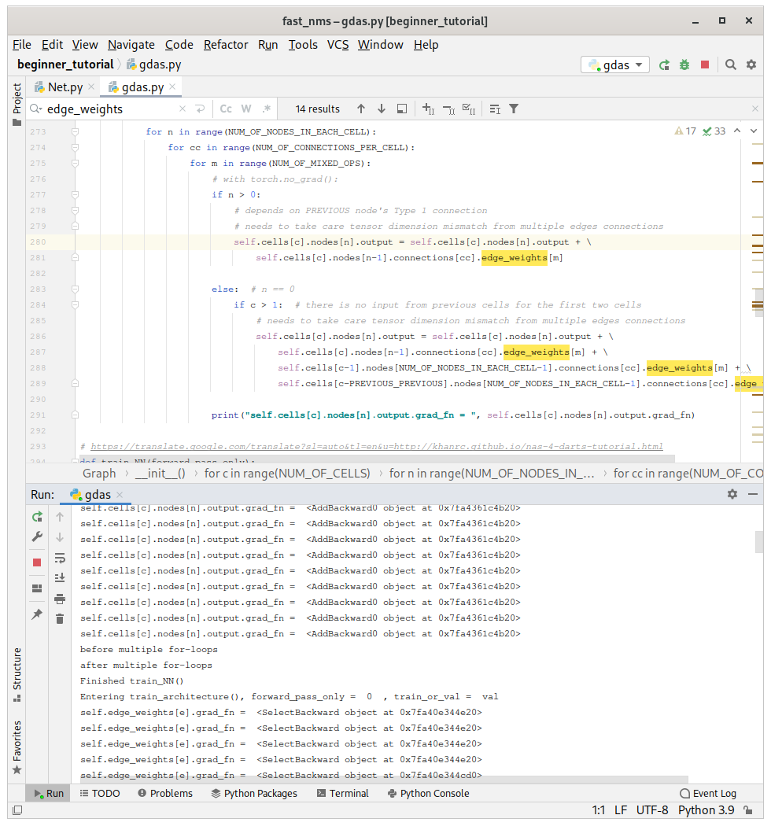The height and width of the screenshot is (826, 771).
Task: Open the Python Console tool window
Action: point(426,793)
